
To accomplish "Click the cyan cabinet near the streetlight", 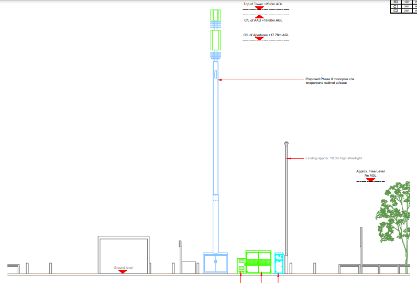I will pos(279,263).
